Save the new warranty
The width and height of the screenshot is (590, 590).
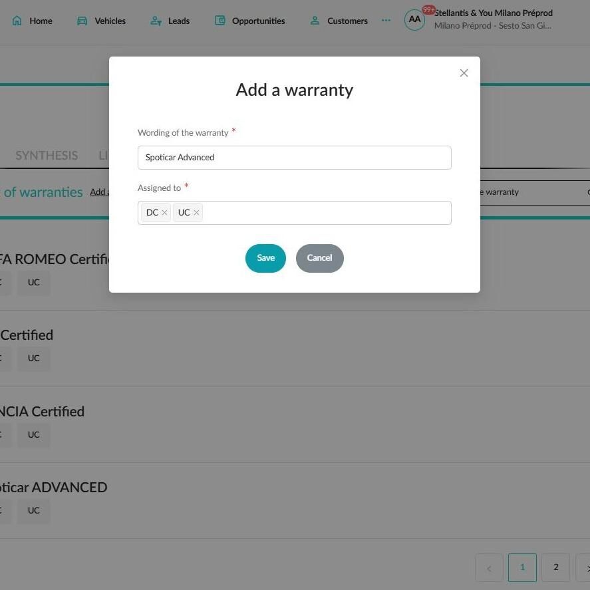click(265, 258)
